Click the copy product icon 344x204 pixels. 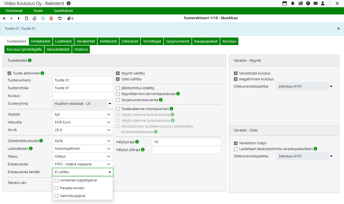35,18
